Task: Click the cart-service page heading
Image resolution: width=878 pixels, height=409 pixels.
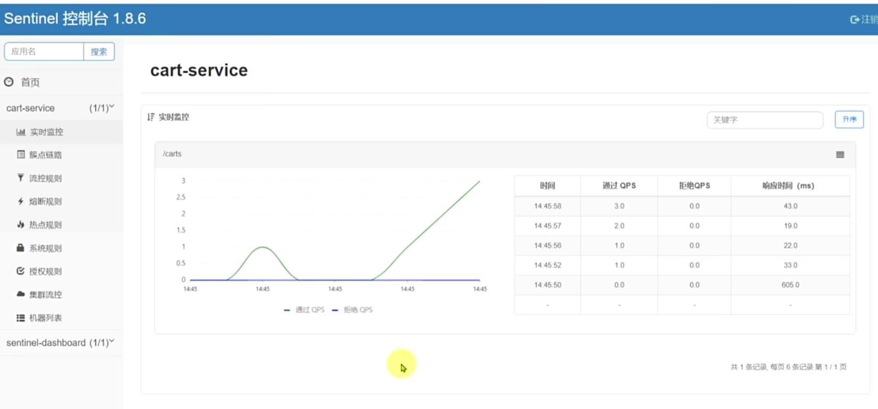Action: click(199, 70)
